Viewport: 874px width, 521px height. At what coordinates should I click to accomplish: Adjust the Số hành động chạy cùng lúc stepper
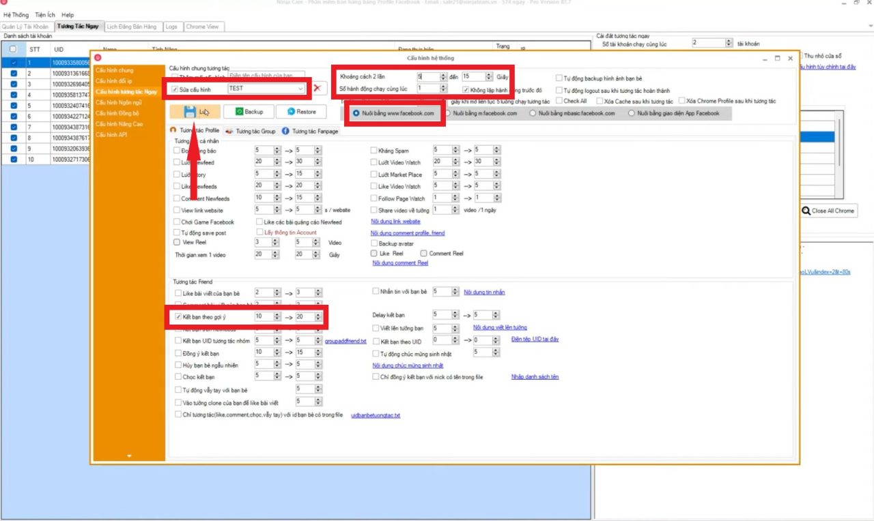443,88
